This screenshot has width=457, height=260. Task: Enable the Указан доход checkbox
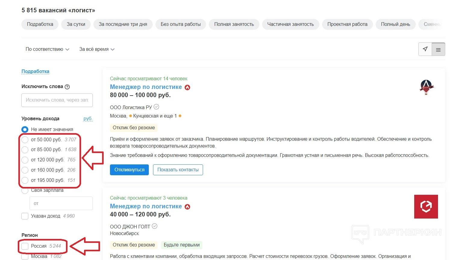pos(25,216)
